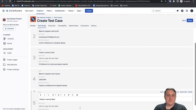The image size is (196, 110).
Task: Bookmark this page with the star icon
Action: click(165, 1)
